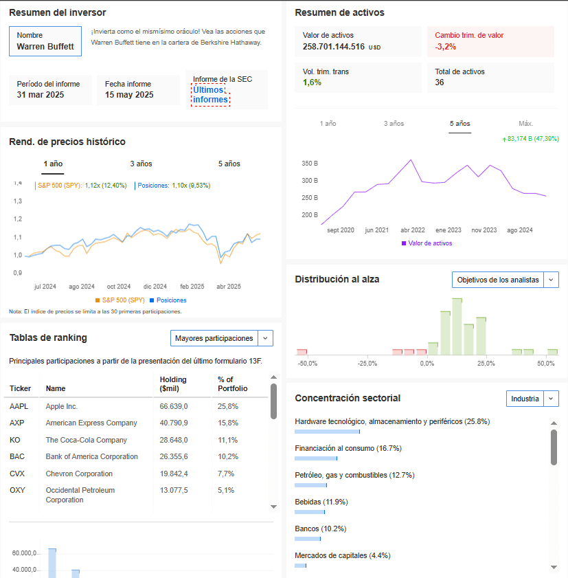568x578 pixels.
Task: Click green 83,174 B (47,39%) change indicator
Action: pyautogui.click(x=530, y=139)
